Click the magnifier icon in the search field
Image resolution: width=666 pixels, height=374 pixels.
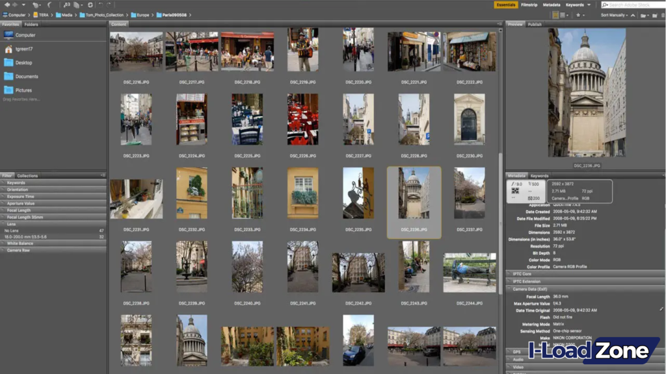[x=604, y=5]
